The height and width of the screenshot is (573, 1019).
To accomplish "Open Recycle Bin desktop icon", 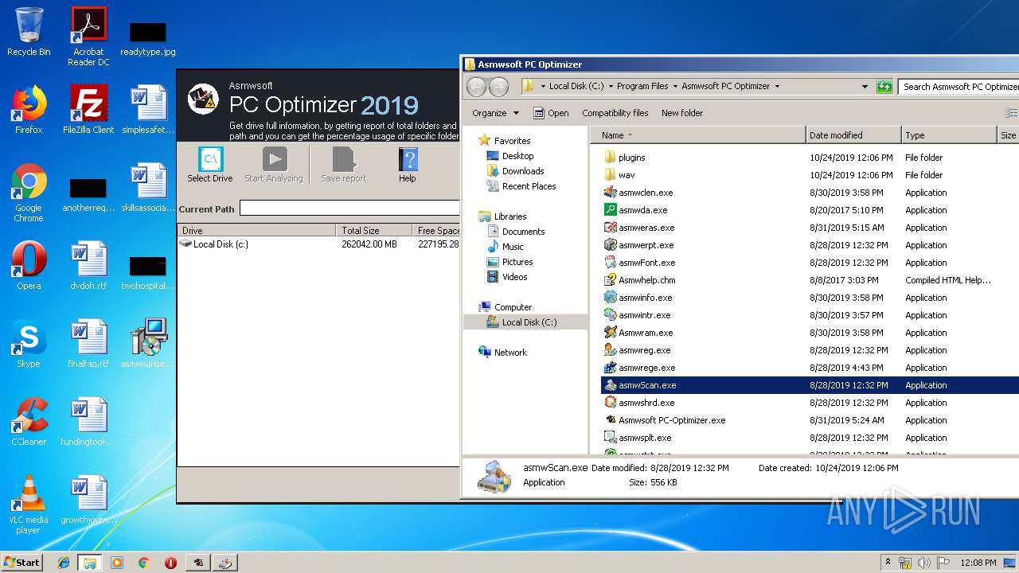I will 29,32.
